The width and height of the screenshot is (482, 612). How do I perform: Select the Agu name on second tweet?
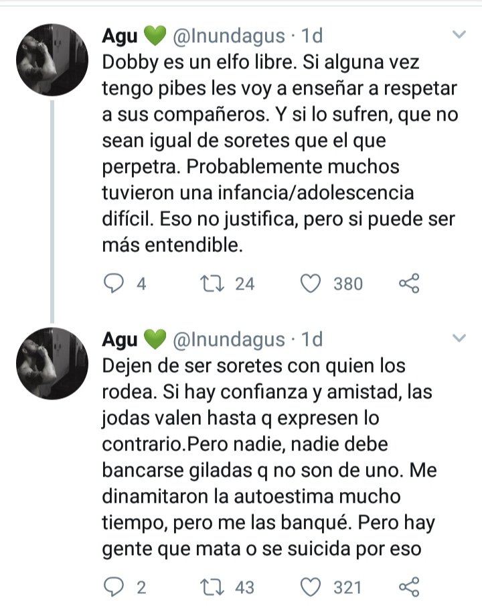click(119, 341)
